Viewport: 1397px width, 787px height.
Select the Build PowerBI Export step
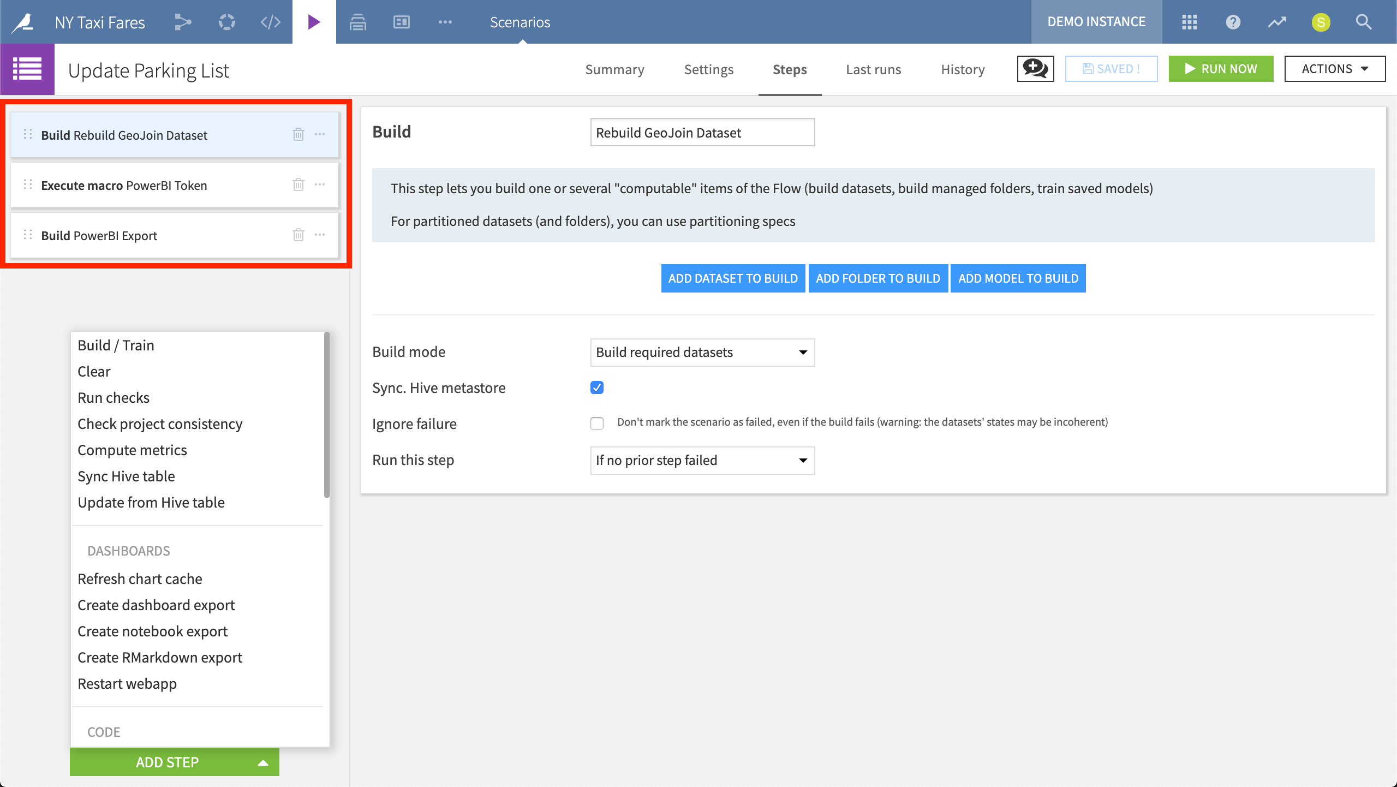coord(175,235)
